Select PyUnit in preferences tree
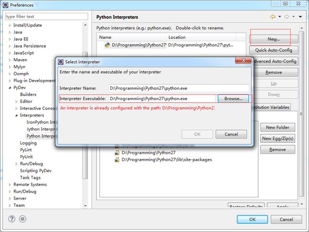Viewport: 309px width, 232px height. [x=27, y=157]
